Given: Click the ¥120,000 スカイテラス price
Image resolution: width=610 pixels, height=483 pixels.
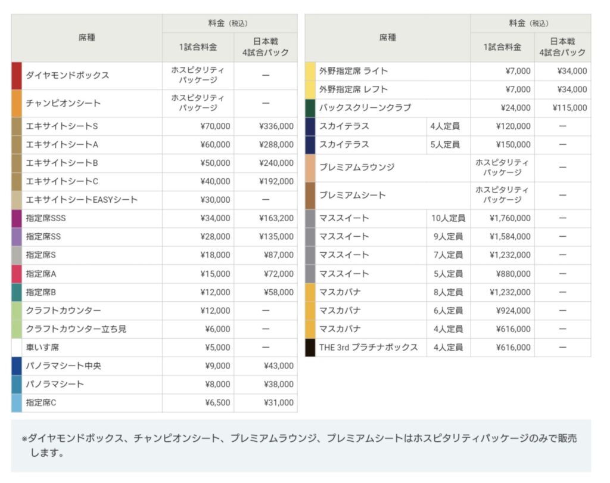Looking at the screenshot, I should (513, 126).
